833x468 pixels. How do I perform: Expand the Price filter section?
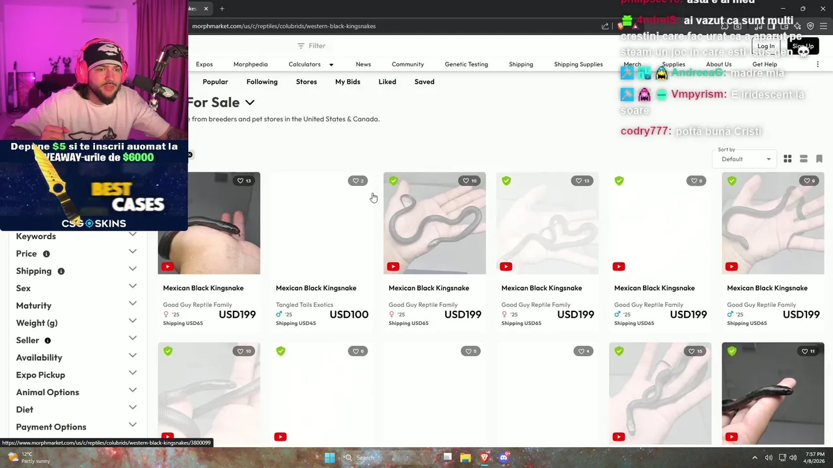(x=133, y=252)
